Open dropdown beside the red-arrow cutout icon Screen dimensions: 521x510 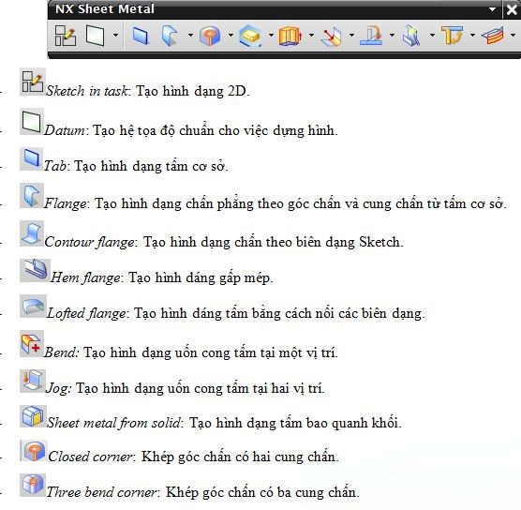pyautogui.click(x=351, y=35)
